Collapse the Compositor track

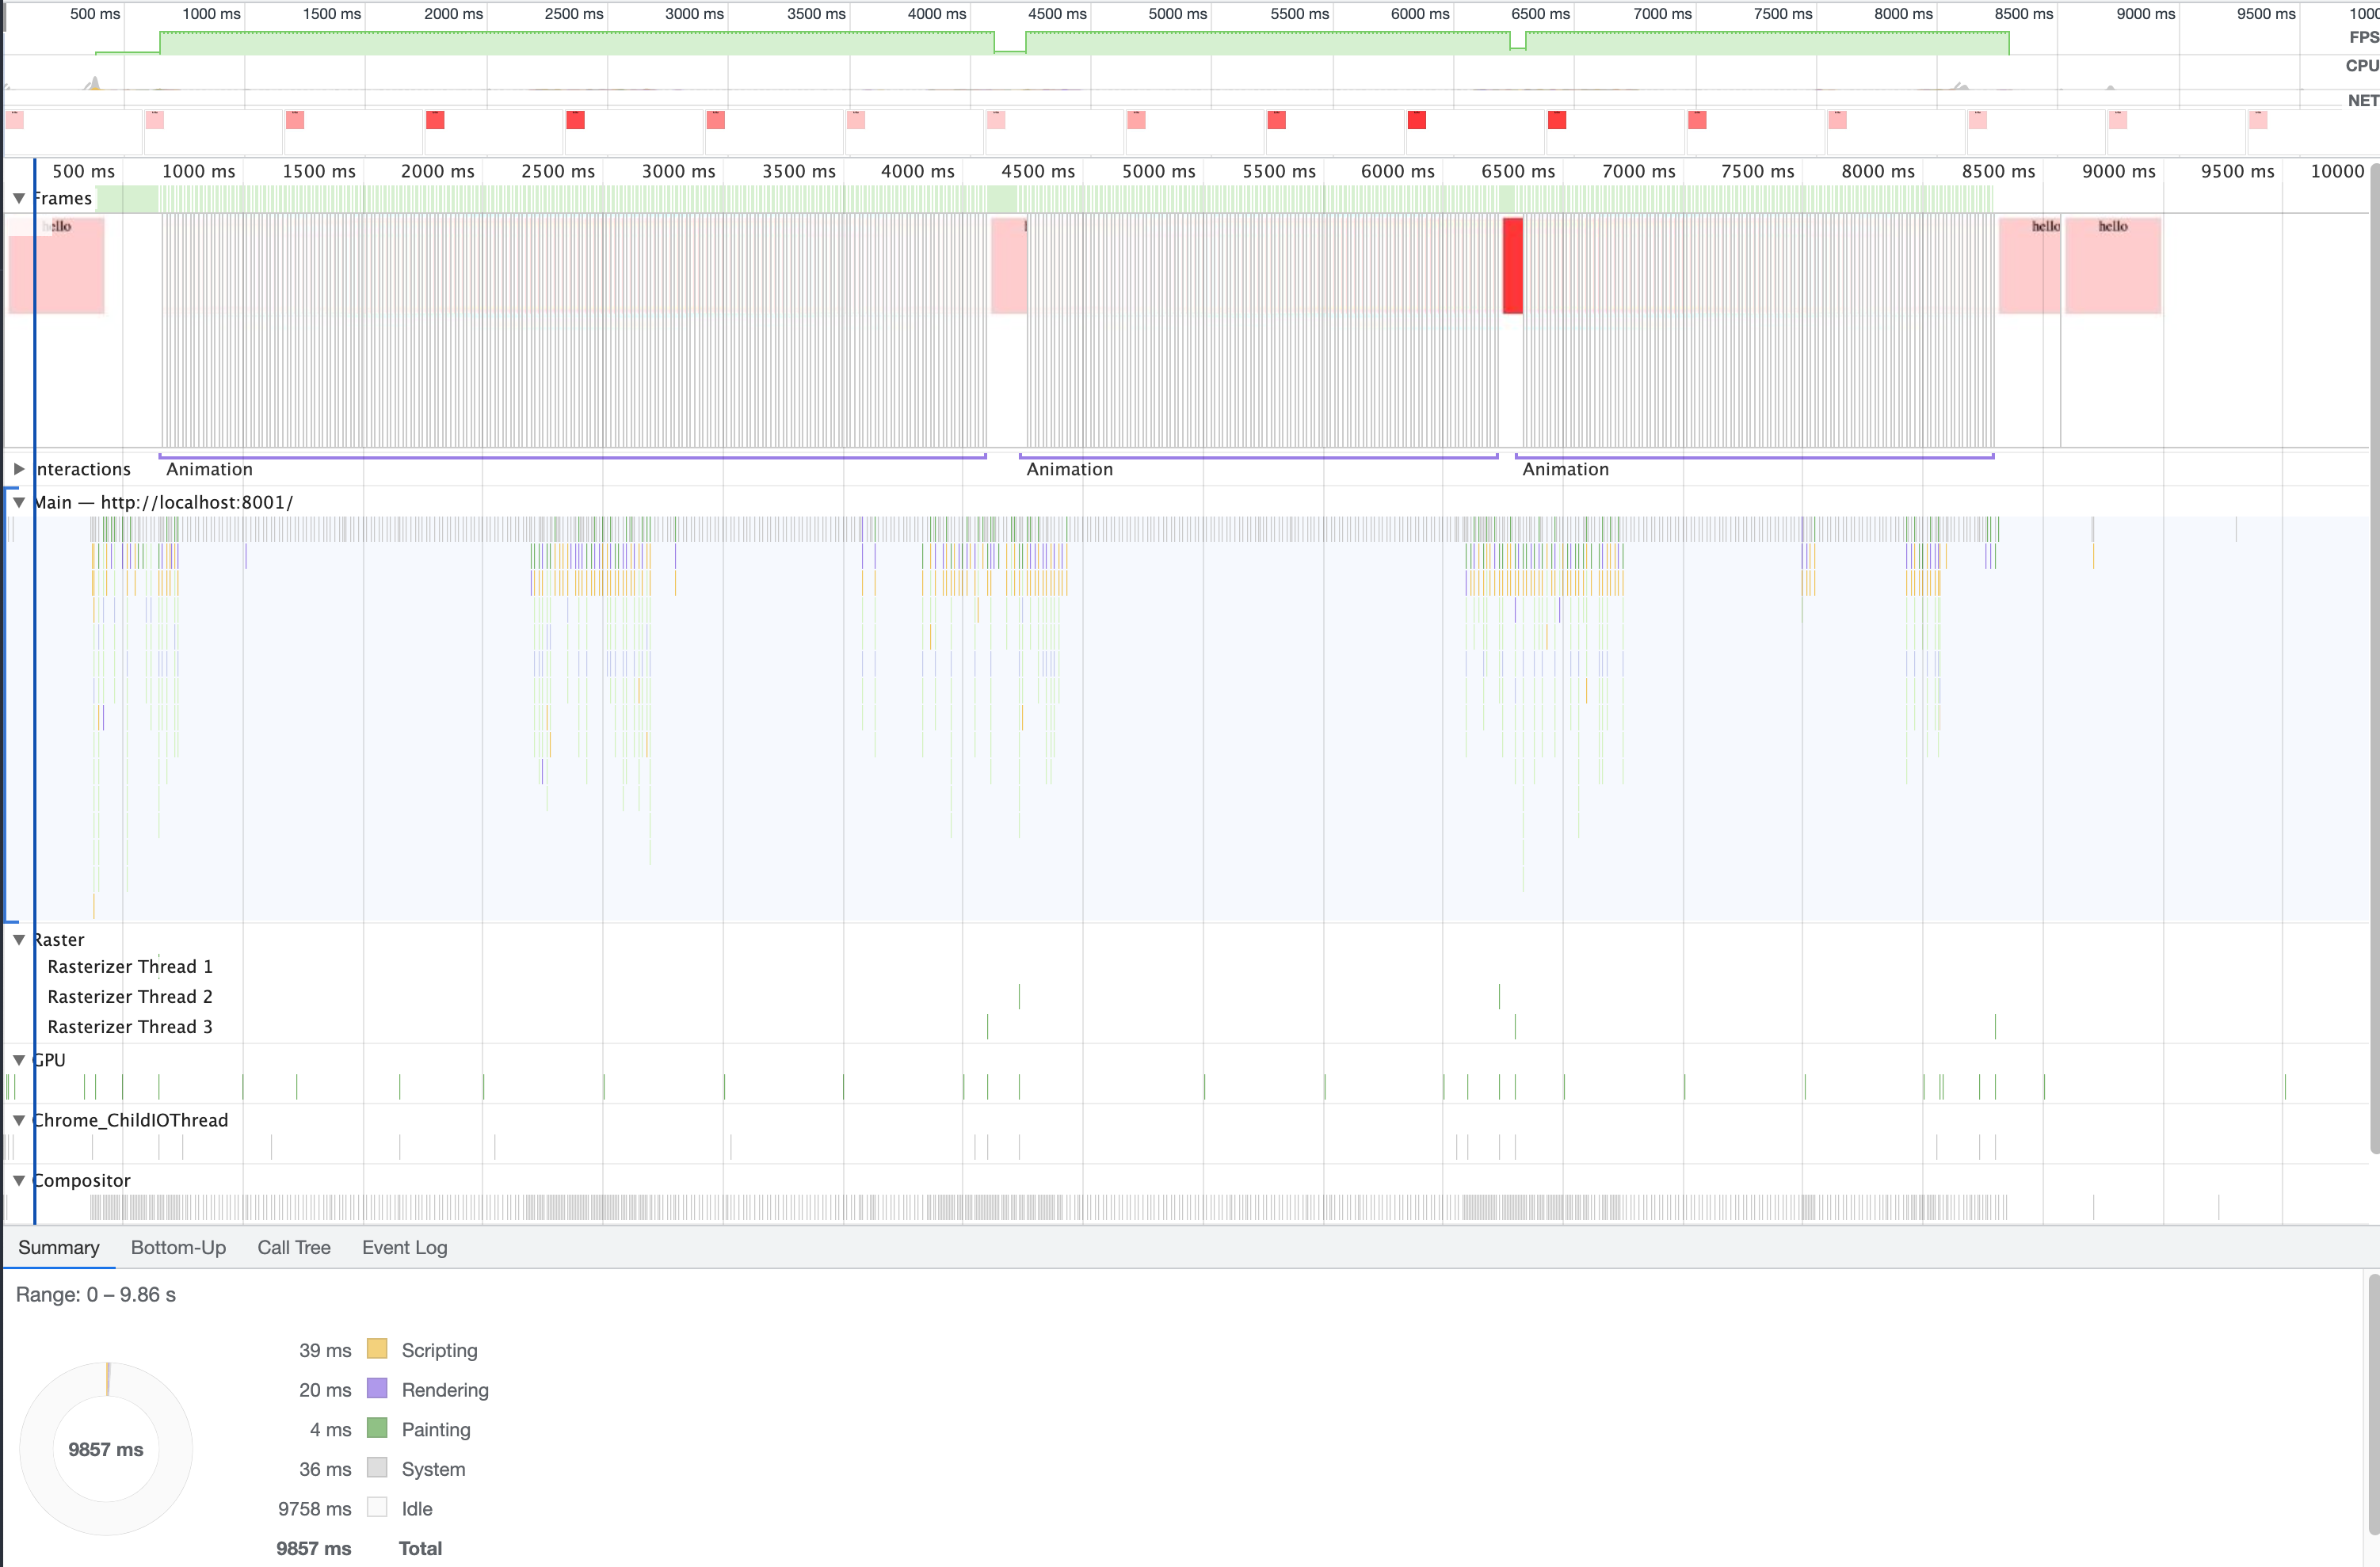pos(19,1180)
